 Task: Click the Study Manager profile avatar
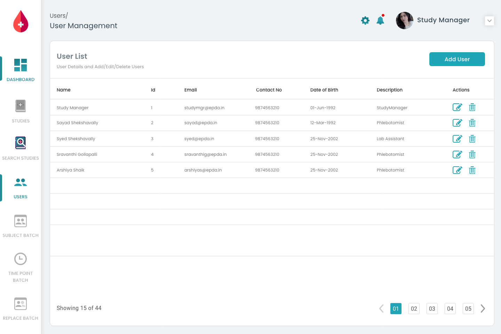405,21
